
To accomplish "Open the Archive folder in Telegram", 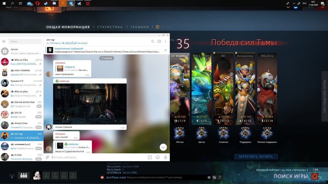I will [22, 51].
